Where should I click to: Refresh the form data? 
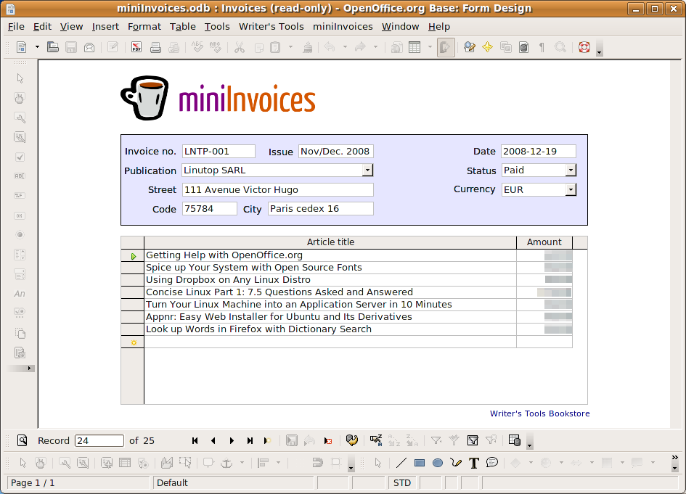(352, 440)
